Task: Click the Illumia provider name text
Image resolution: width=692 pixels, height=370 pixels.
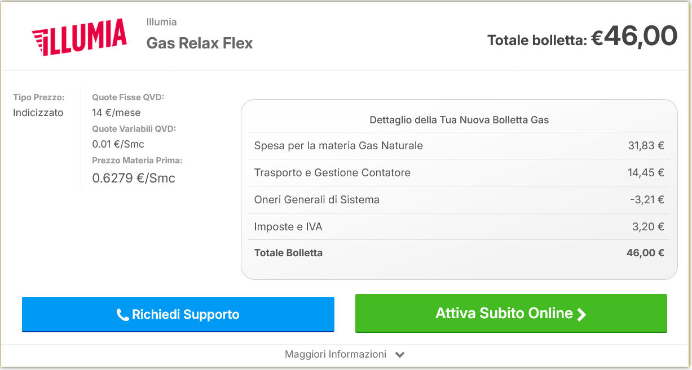Action: pos(161,22)
